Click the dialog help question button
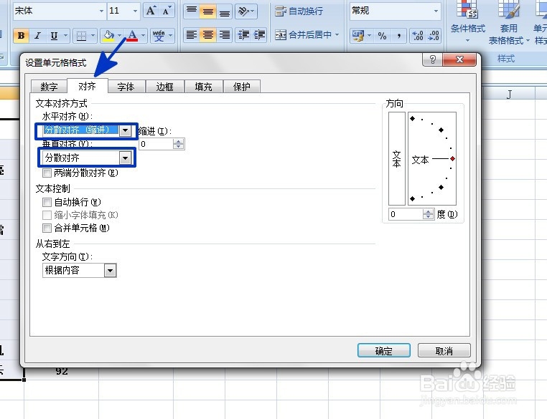Image resolution: width=547 pixels, height=419 pixels. pyautogui.click(x=433, y=59)
